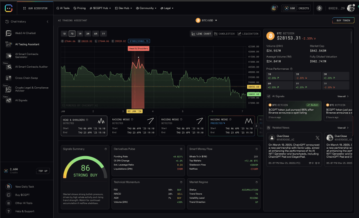Open the Pricing menu item
The image size is (359, 218).
click(80, 8)
